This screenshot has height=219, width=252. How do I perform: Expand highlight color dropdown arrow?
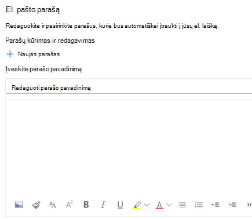[x=147, y=205]
